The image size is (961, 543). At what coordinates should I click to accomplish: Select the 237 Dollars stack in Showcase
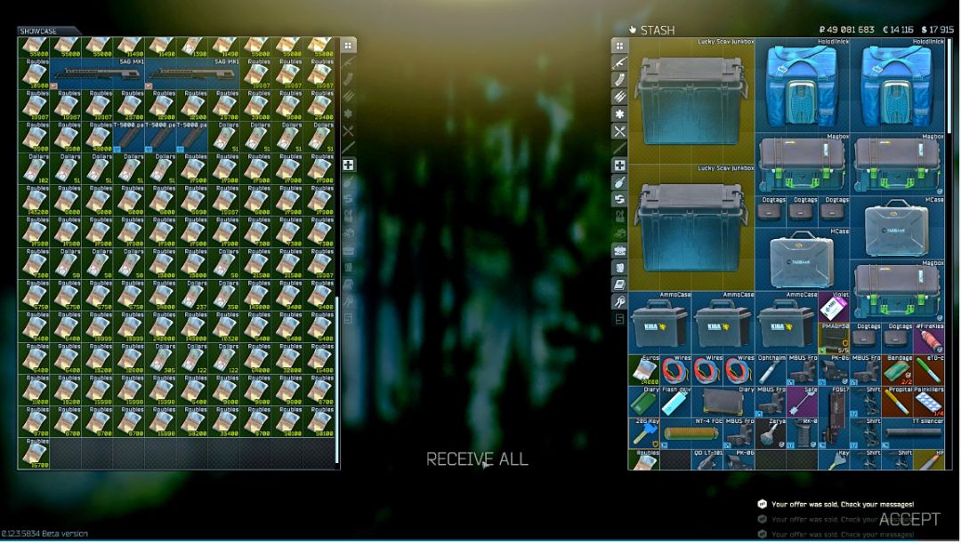193,294
